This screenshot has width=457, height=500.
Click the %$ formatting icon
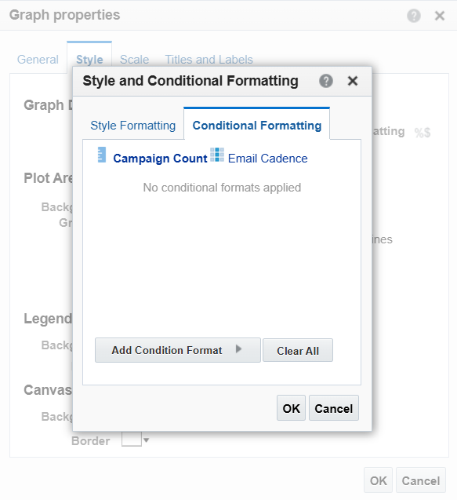click(423, 133)
